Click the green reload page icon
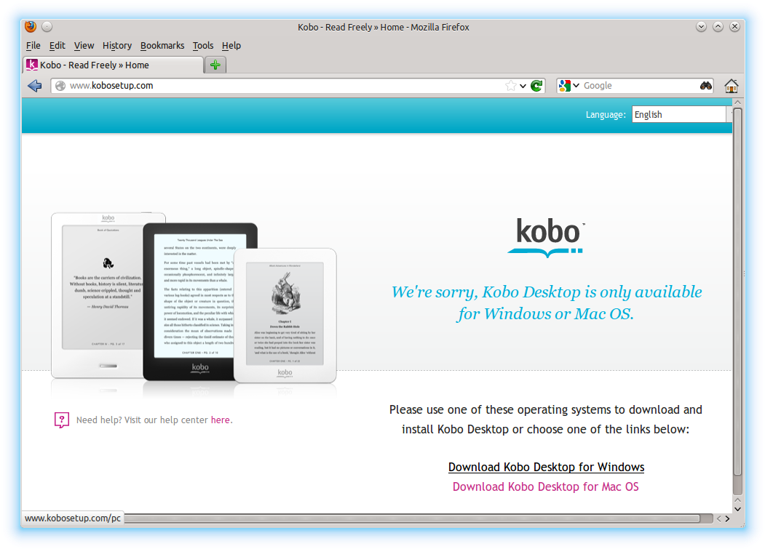The height and width of the screenshot is (549, 765). point(536,85)
